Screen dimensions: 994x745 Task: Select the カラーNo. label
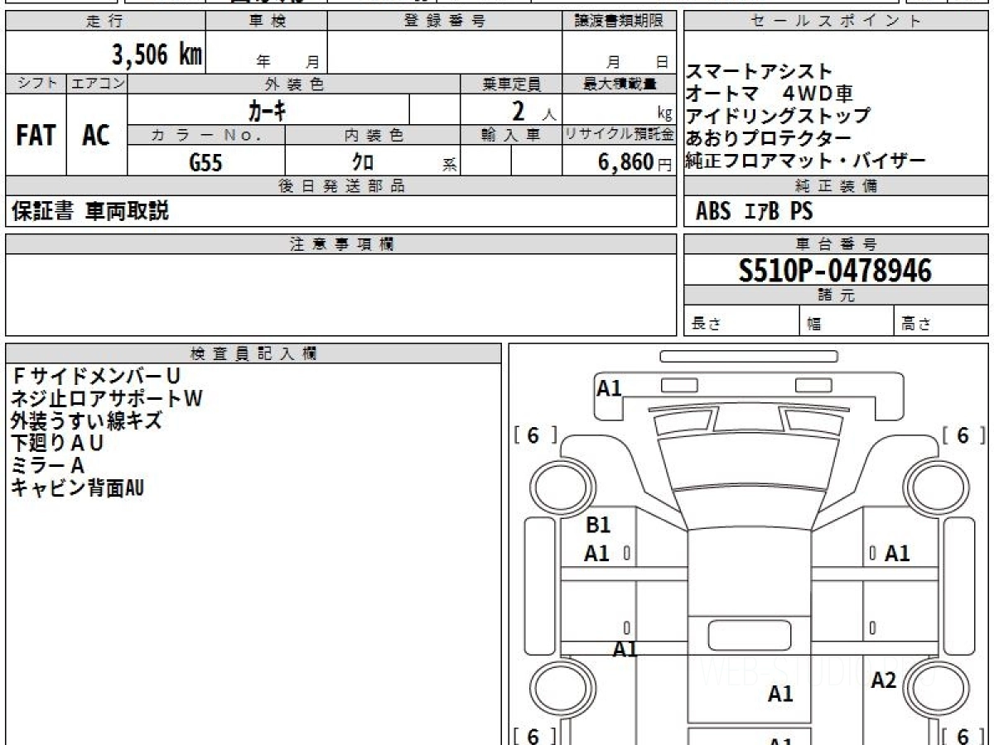tap(206, 135)
